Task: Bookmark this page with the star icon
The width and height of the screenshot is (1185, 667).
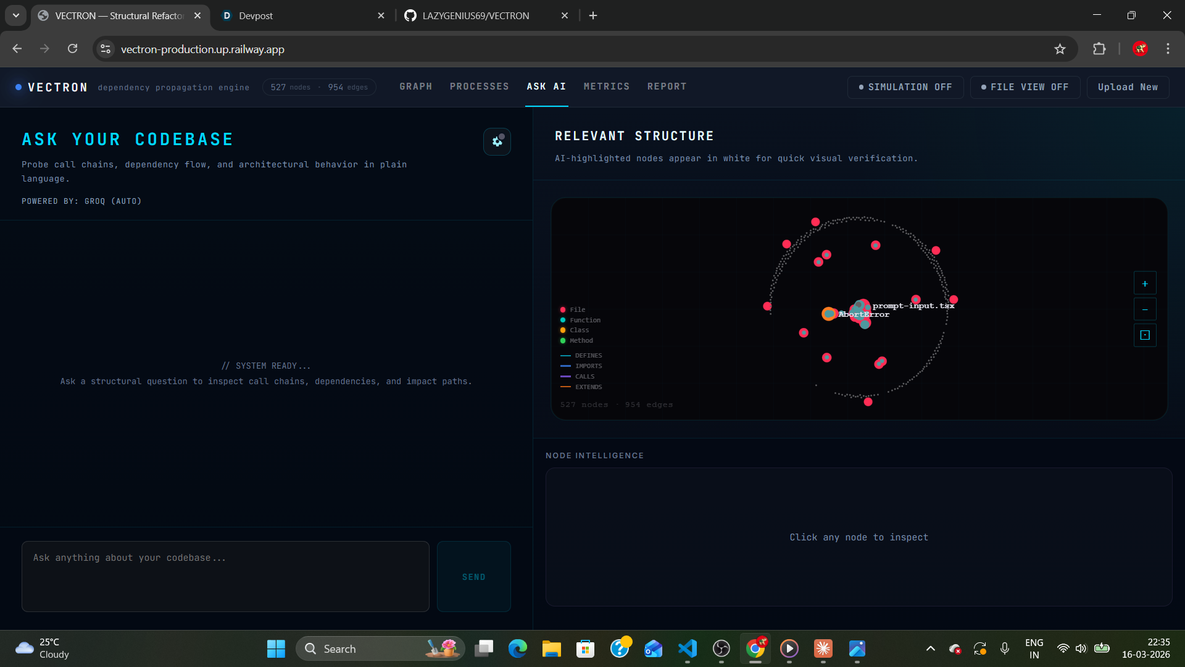Action: [x=1060, y=49]
